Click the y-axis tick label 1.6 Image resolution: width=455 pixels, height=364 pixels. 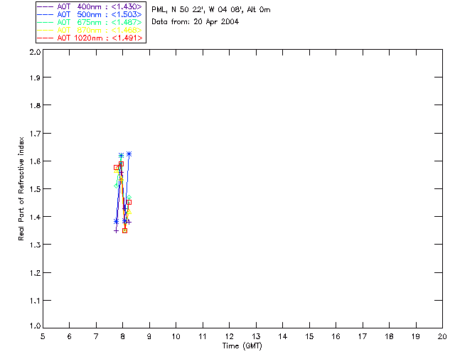35,161
